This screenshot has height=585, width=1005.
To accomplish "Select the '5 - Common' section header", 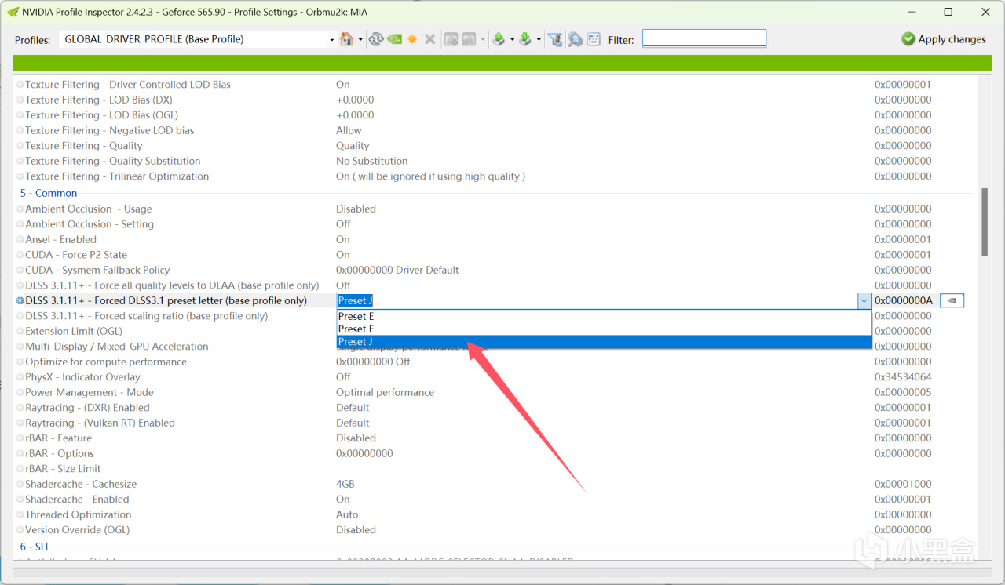I will pyautogui.click(x=49, y=193).
